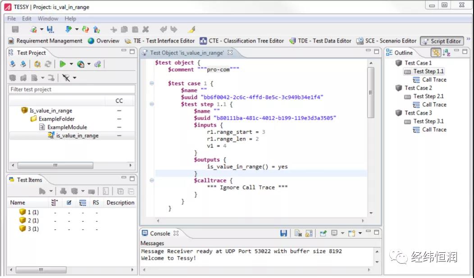The width and height of the screenshot is (474, 278).
Task: Collapse the $calltrace code fold marker
Action: click(x=152, y=180)
